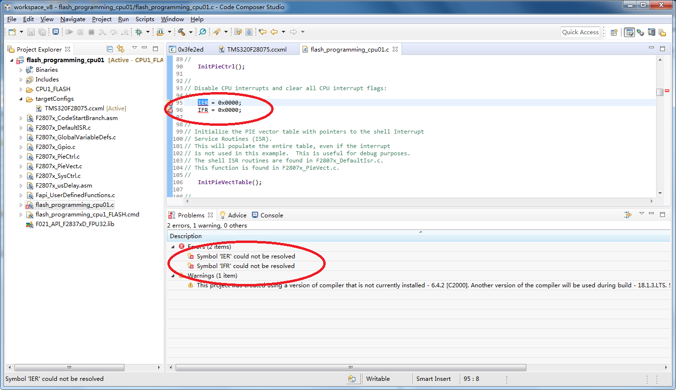Screen dimensions: 676x390
Task: Click Collapse All in Project Explorer
Action: [x=110, y=49]
